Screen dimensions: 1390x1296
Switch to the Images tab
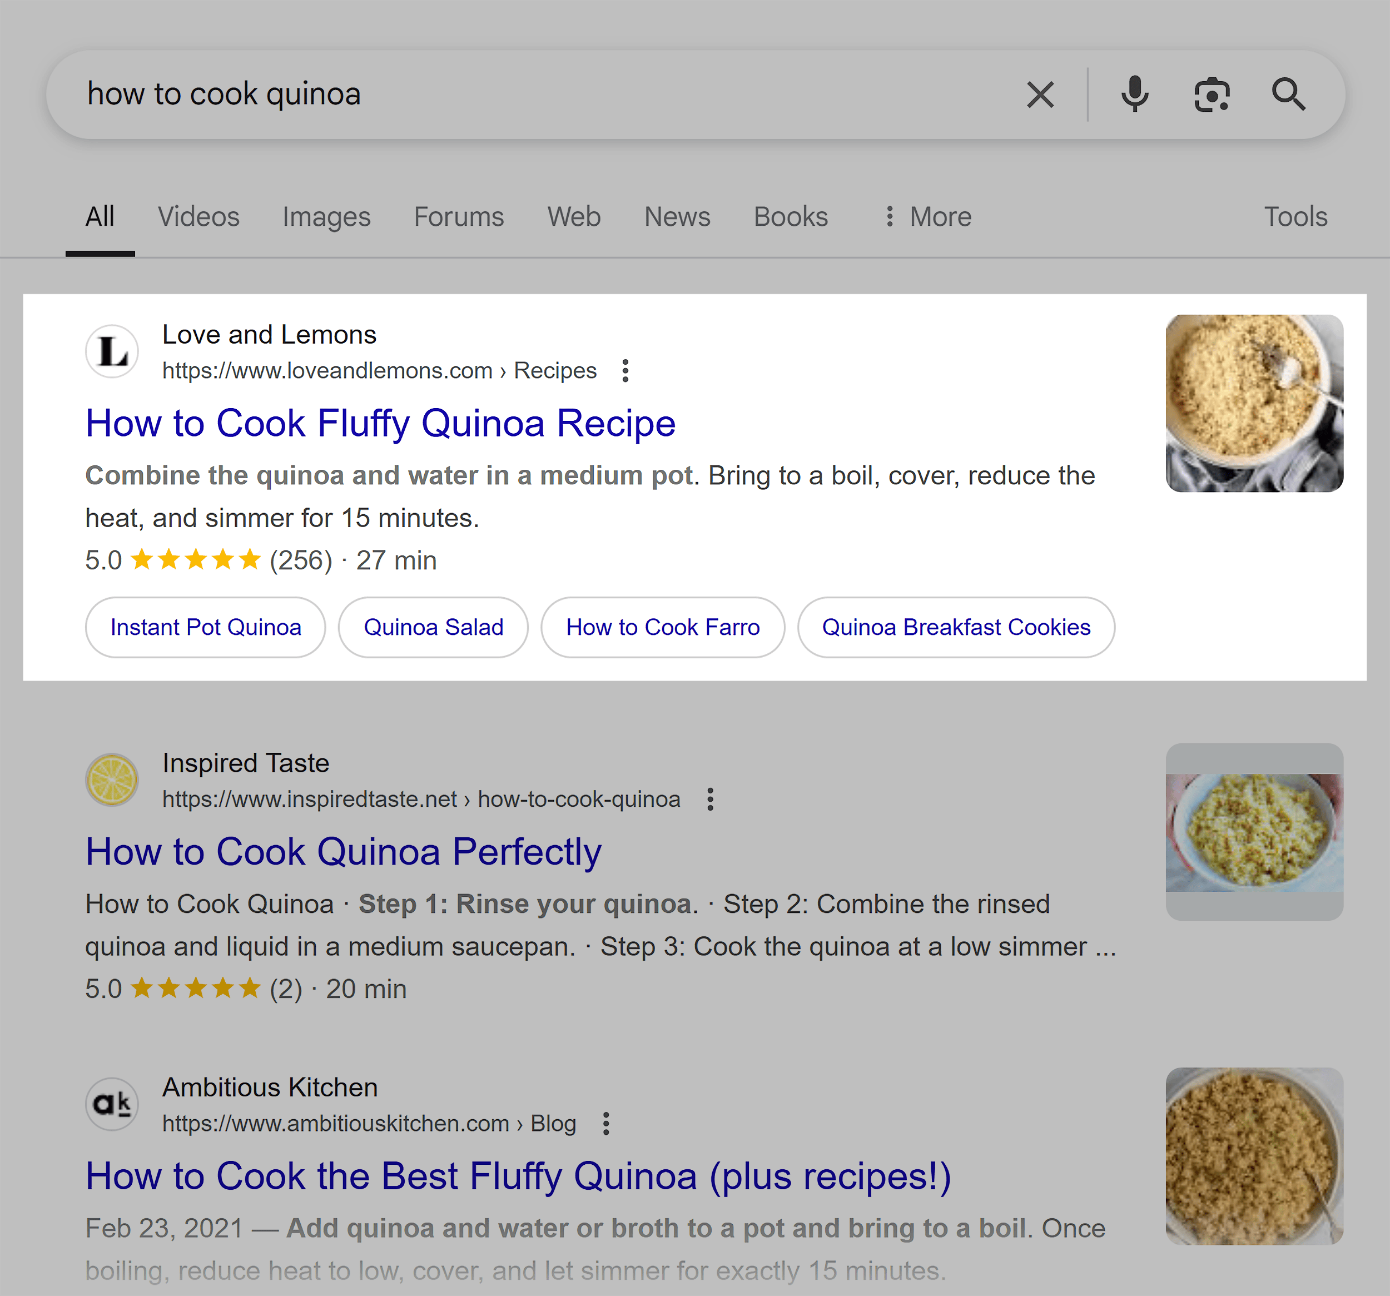click(326, 217)
